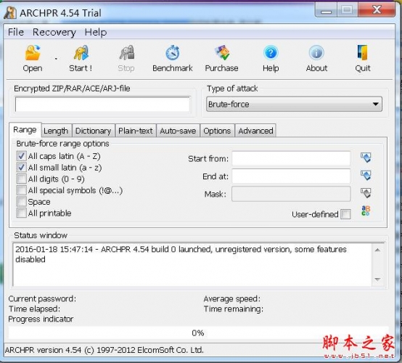The image size is (402, 363).
Task: Open the Recovery menu
Action: point(54,33)
